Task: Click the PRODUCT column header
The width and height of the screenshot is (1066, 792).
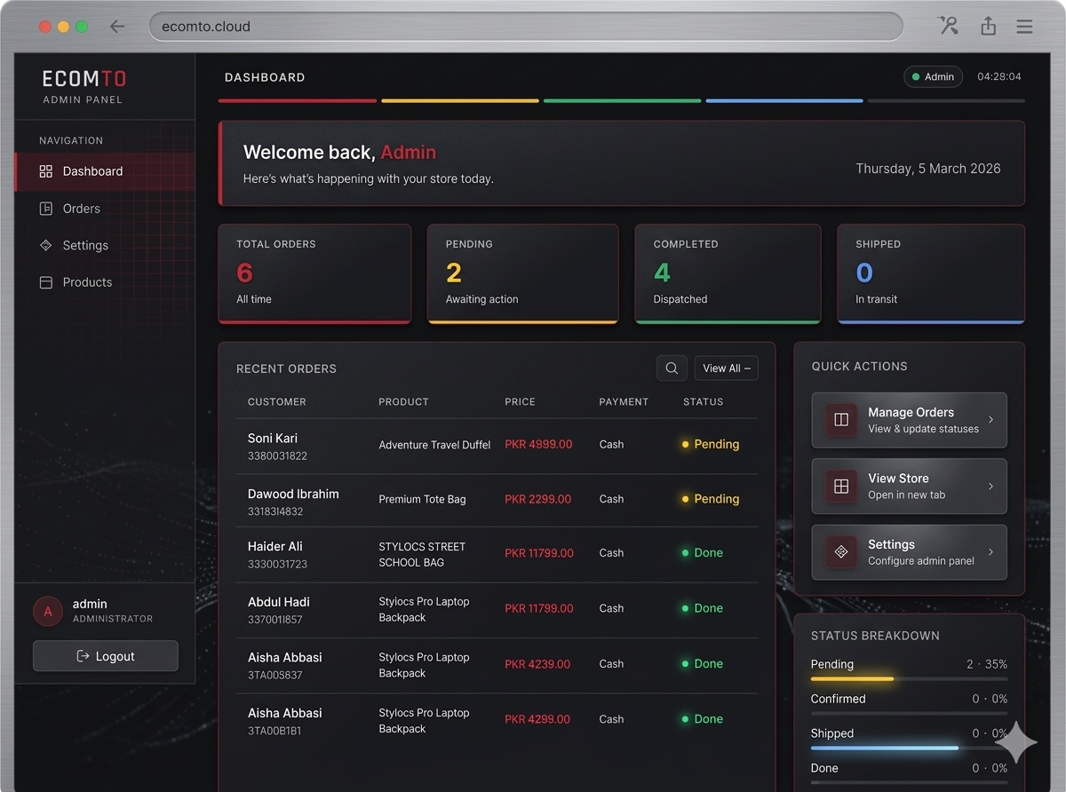Action: (x=404, y=402)
